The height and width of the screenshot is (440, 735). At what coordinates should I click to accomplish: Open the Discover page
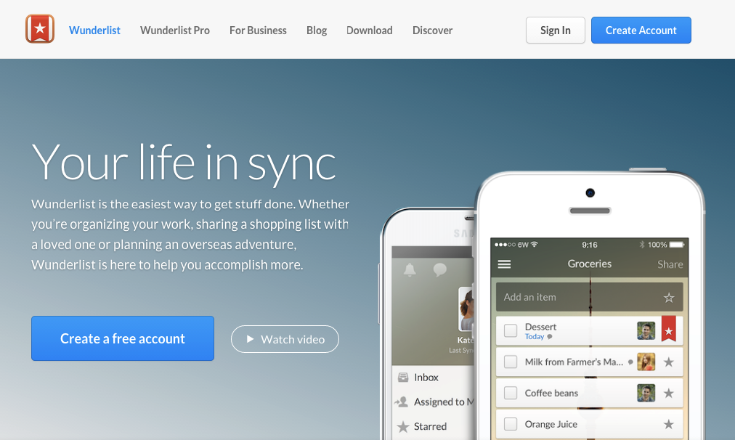pos(432,30)
